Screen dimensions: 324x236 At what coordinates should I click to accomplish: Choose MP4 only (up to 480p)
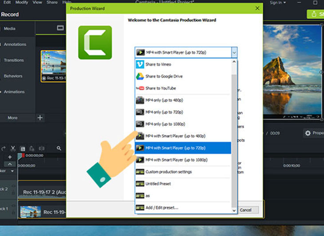[183, 100]
